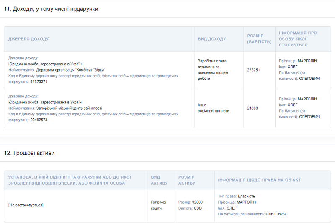The image size is (335, 223).
Task: Select income amount 21808
Action: pos(253,108)
